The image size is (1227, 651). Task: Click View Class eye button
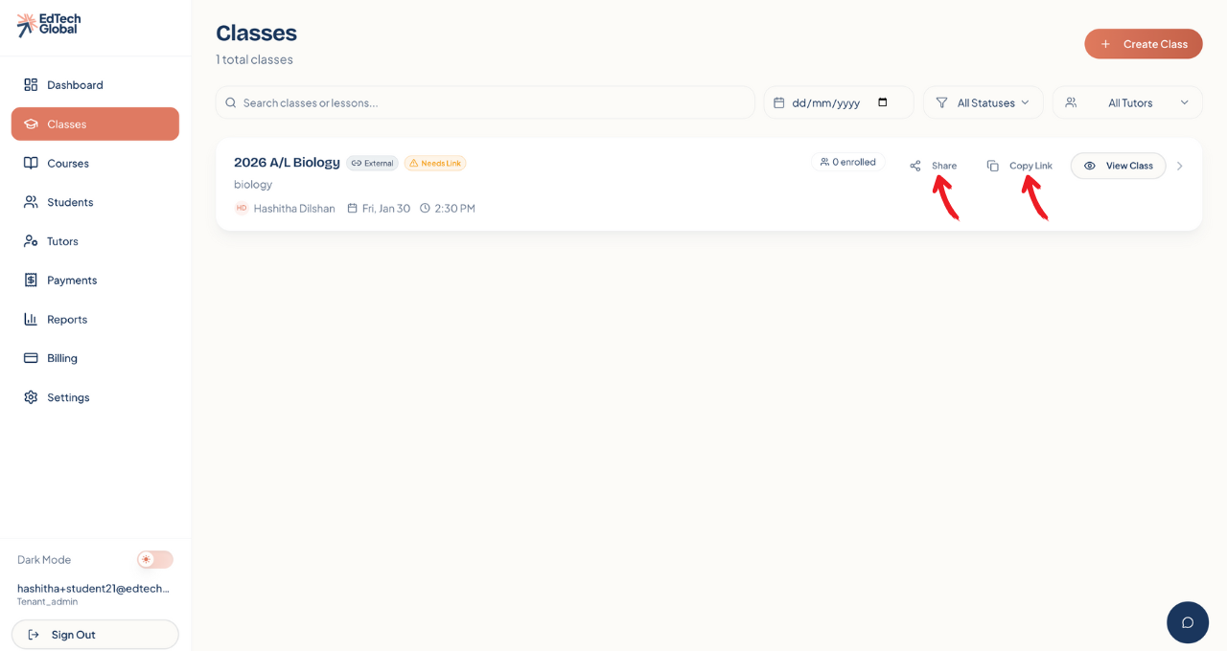tap(1118, 166)
